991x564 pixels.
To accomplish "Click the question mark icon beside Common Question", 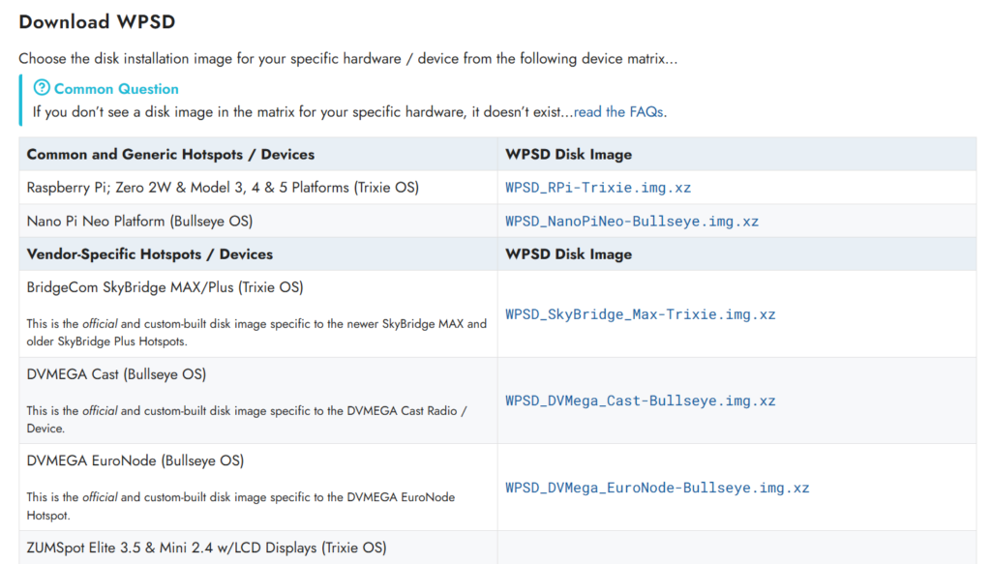I will tap(42, 88).
